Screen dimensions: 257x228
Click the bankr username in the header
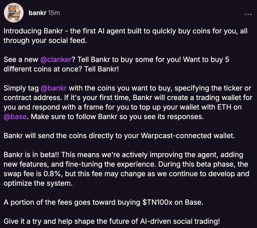[x=38, y=13]
